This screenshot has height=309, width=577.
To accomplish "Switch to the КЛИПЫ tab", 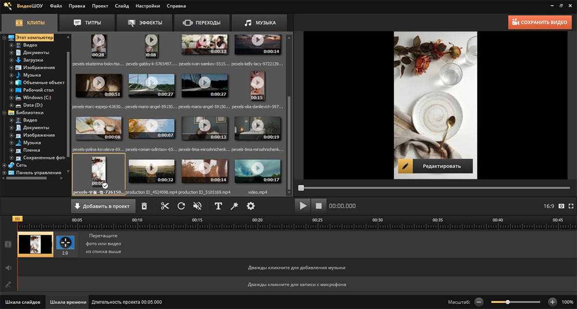I will click(x=29, y=23).
